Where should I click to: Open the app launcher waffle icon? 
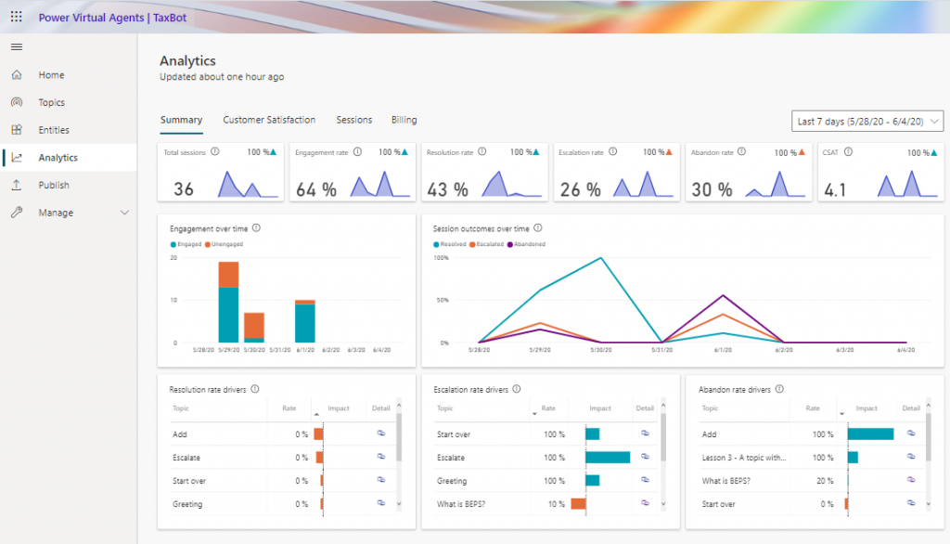pyautogui.click(x=17, y=17)
